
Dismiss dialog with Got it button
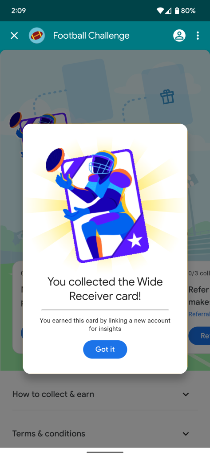(x=105, y=349)
